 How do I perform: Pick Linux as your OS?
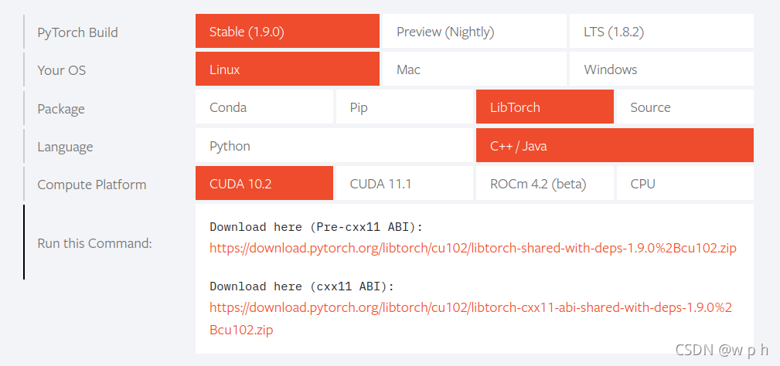(287, 69)
